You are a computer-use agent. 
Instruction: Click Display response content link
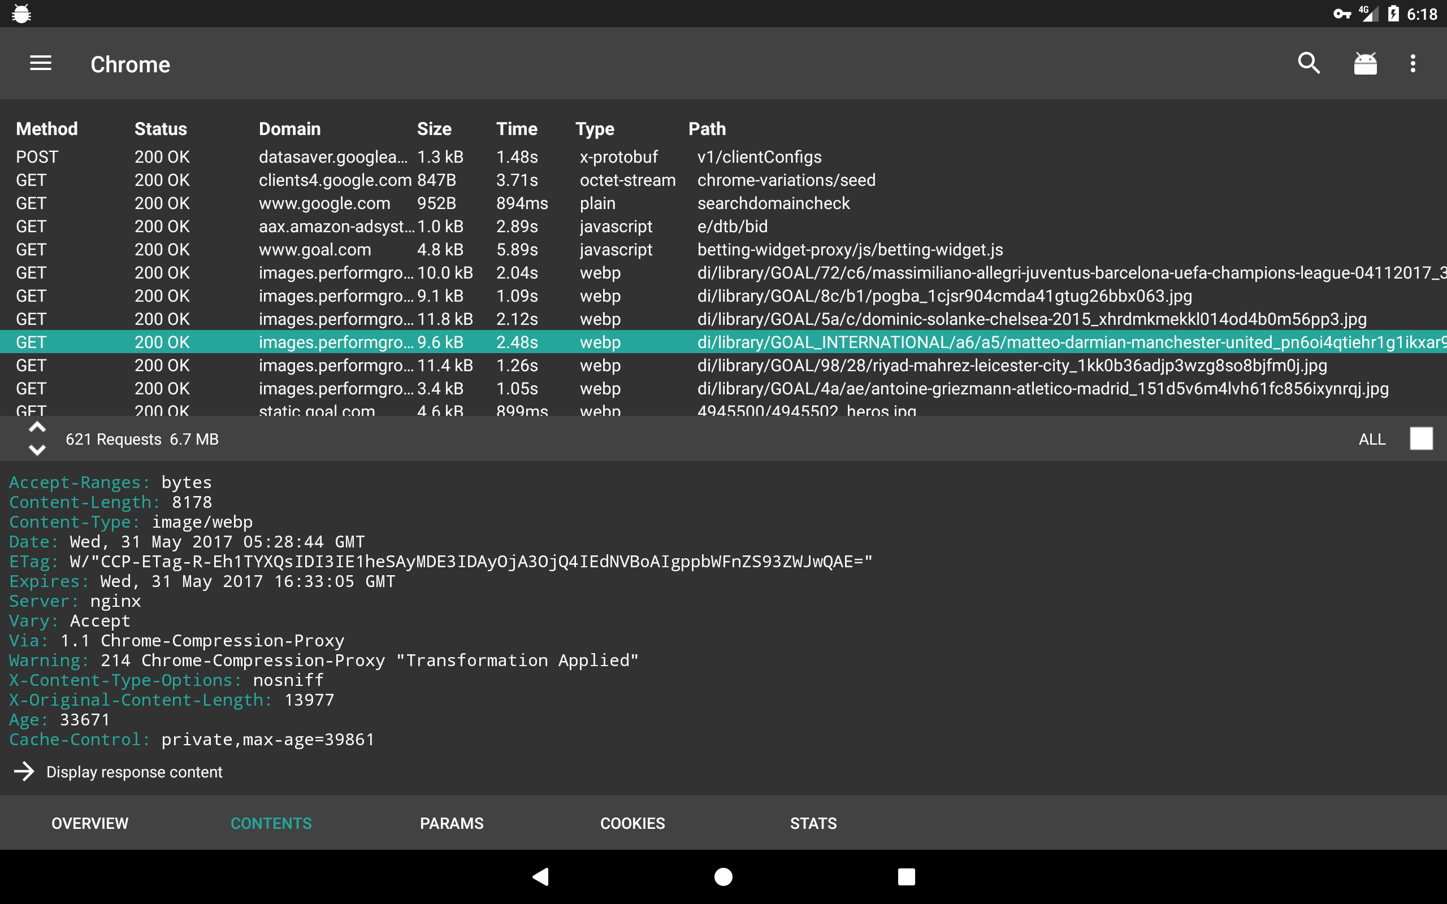click(x=134, y=772)
